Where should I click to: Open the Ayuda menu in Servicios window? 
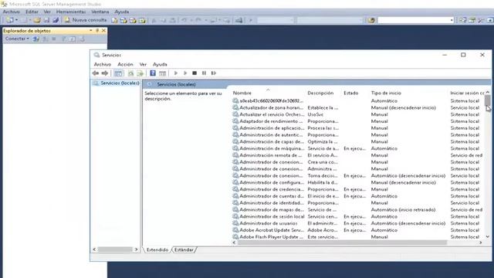tap(160, 64)
